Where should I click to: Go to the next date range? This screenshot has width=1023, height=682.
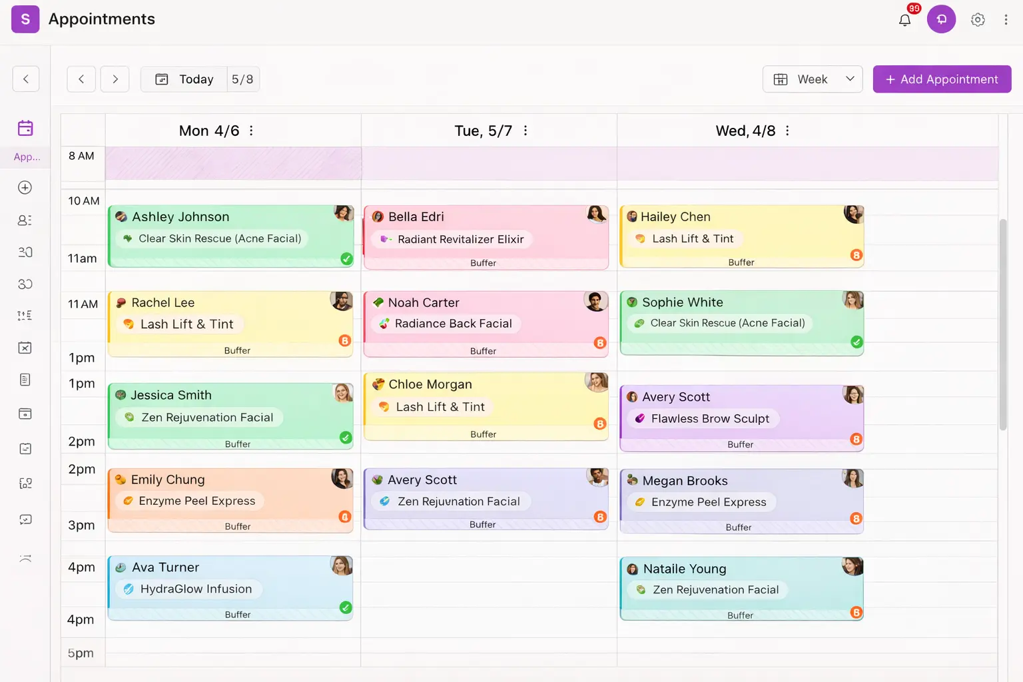115,79
